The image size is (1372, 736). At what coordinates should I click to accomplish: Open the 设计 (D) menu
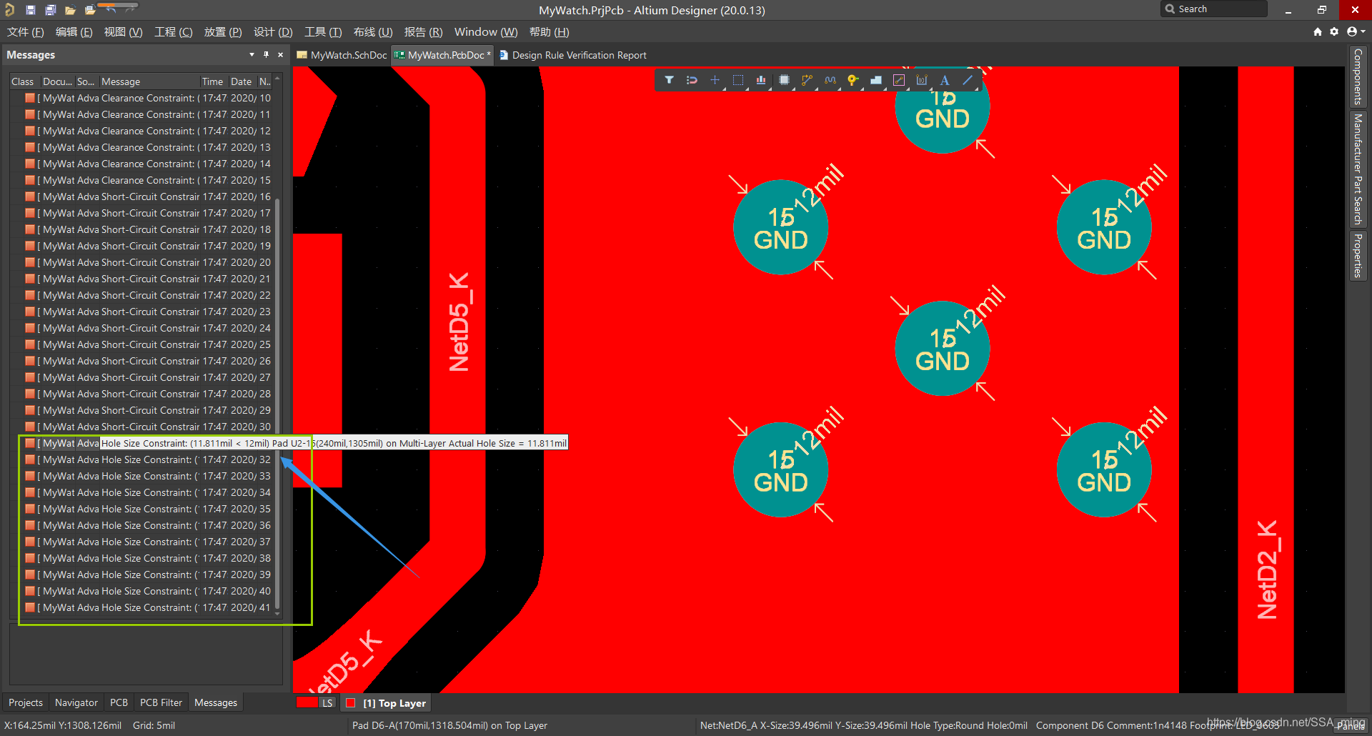[x=273, y=32]
